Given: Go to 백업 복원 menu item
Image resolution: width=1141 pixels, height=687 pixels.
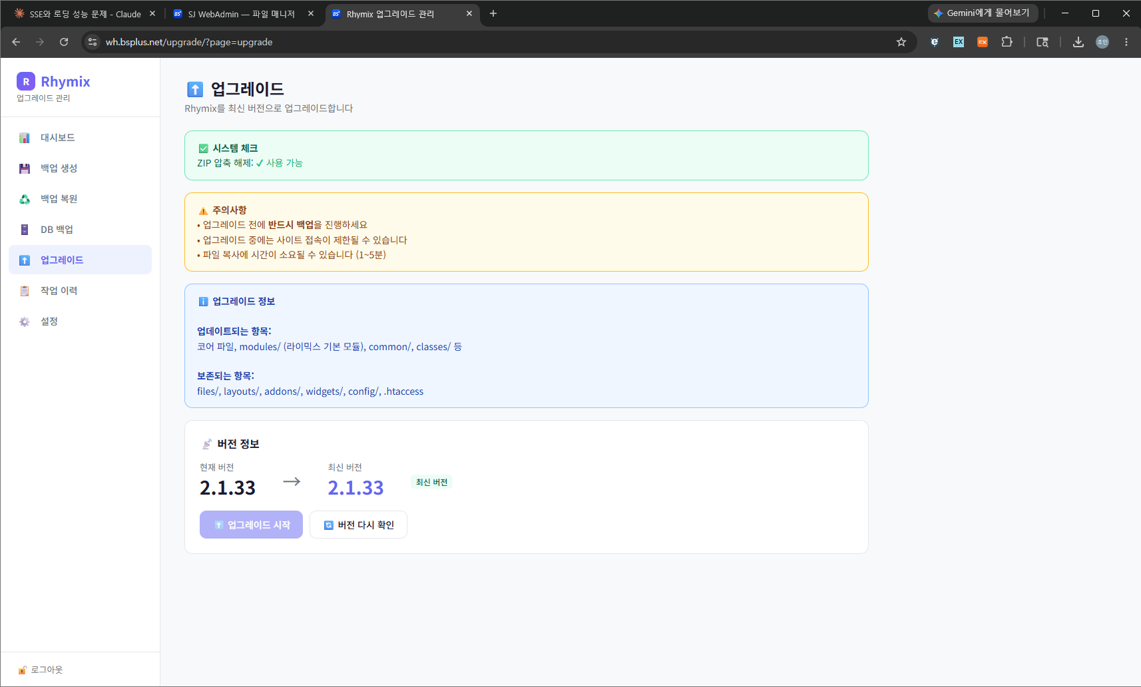Looking at the screenshot, I should 80,199.
